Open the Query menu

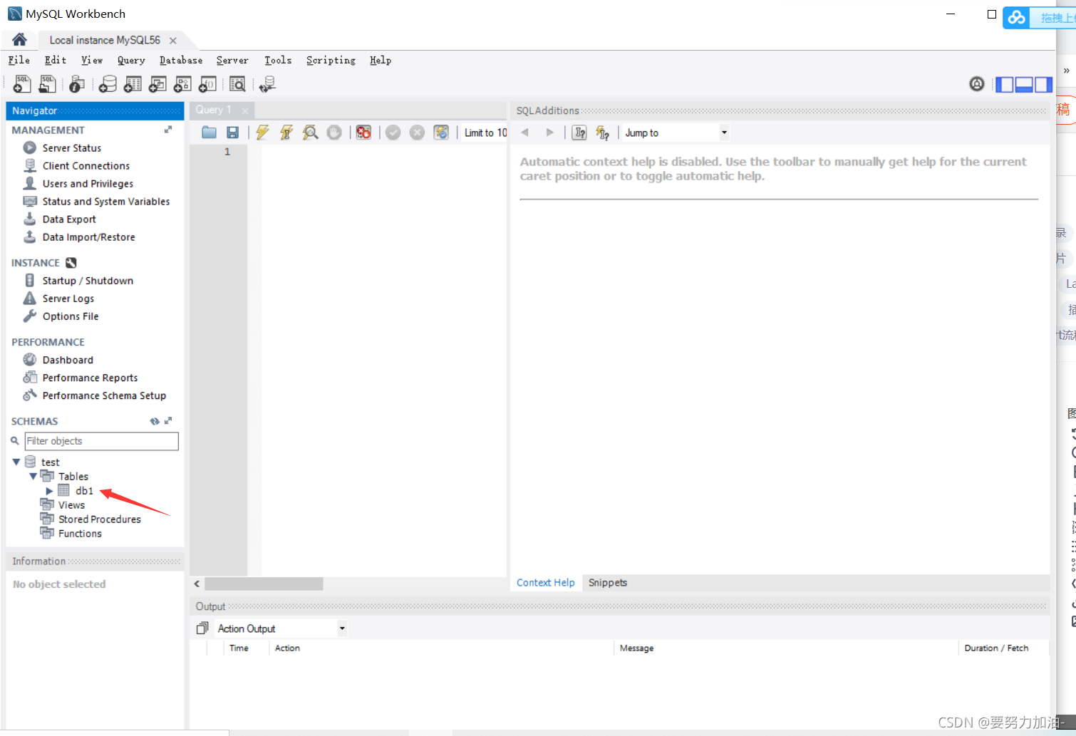click(131, 61)
